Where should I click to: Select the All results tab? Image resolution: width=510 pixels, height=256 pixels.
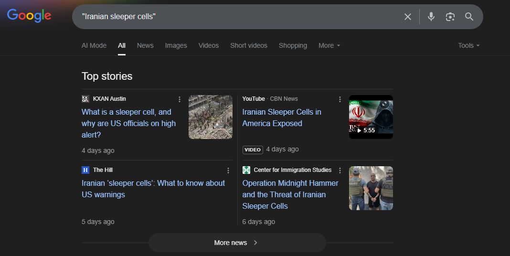tap(122, 45)
